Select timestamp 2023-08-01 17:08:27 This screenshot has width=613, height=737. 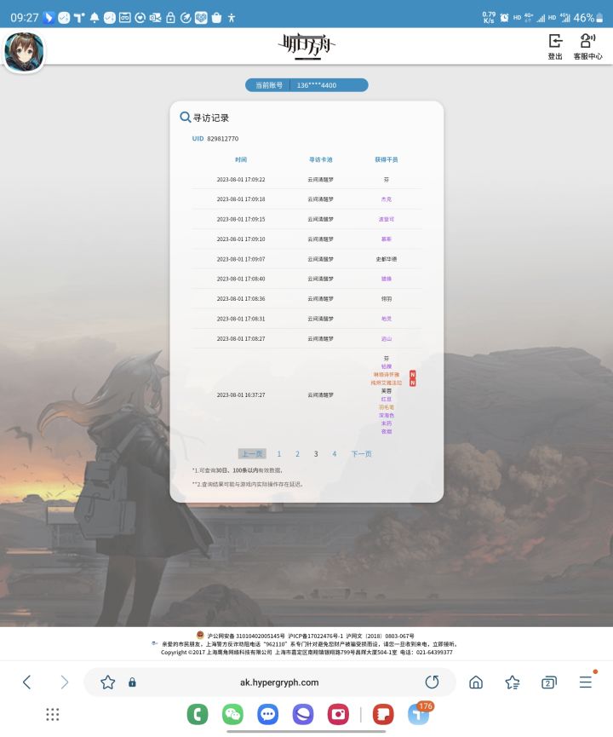pyautogui.click(x=241, y=338)
